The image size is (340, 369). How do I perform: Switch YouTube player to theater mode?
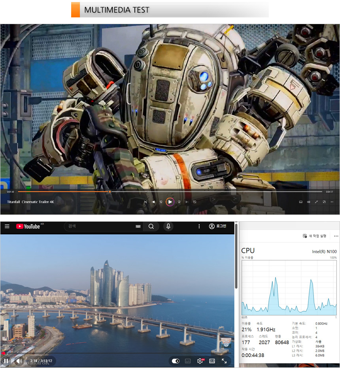[212, 361]
